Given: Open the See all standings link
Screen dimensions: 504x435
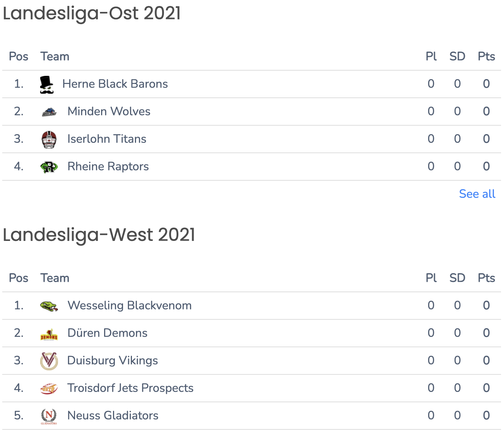Looking at the screenshot, I should [x=477, y=194].
